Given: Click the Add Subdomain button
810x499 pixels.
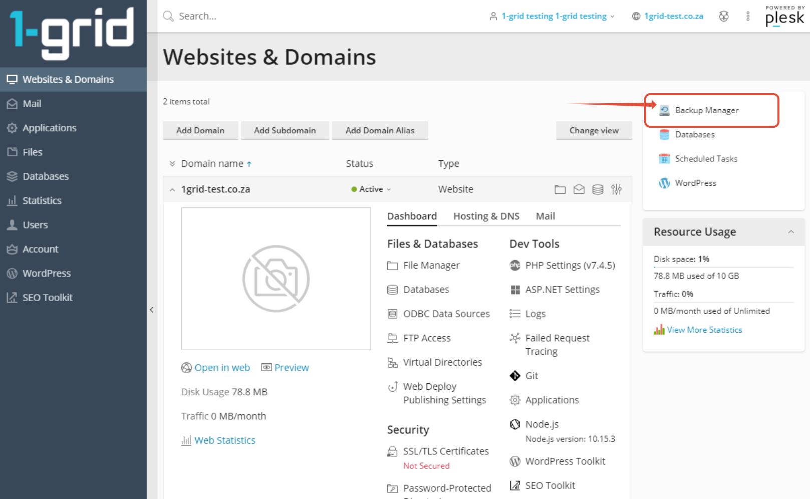Looking at the screenshot, I should point(285,130).
